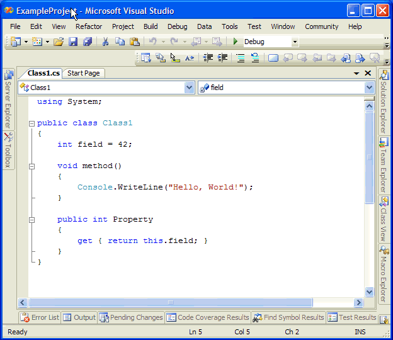Collapse the Property outlining toggle
This screenshot has width=393, height=340.
tap(31, 220)
